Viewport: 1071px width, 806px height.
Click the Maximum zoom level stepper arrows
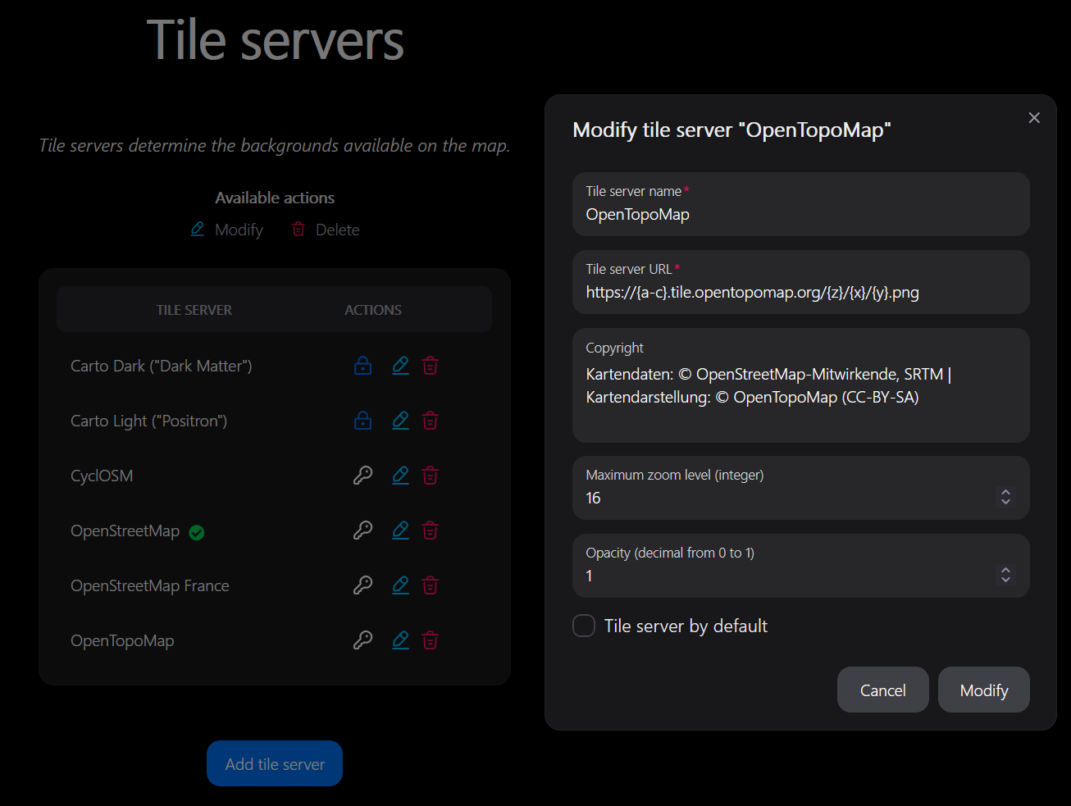(1005, 497)
